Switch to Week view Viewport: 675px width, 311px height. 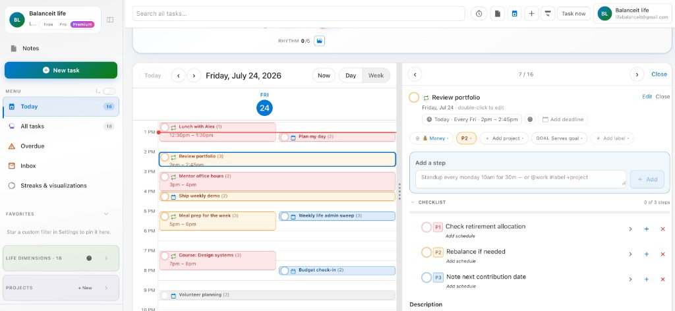click(376, 76)
